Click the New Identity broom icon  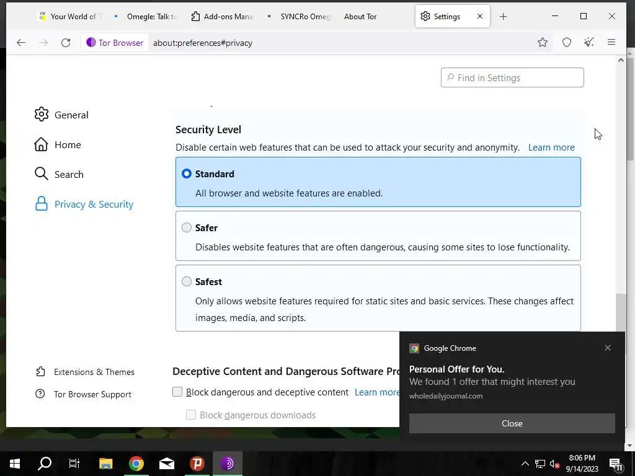tap(589, 42)
